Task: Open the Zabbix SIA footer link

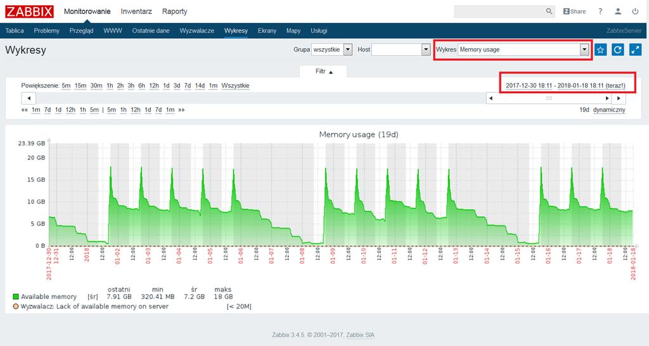Action: click(361, 335)
